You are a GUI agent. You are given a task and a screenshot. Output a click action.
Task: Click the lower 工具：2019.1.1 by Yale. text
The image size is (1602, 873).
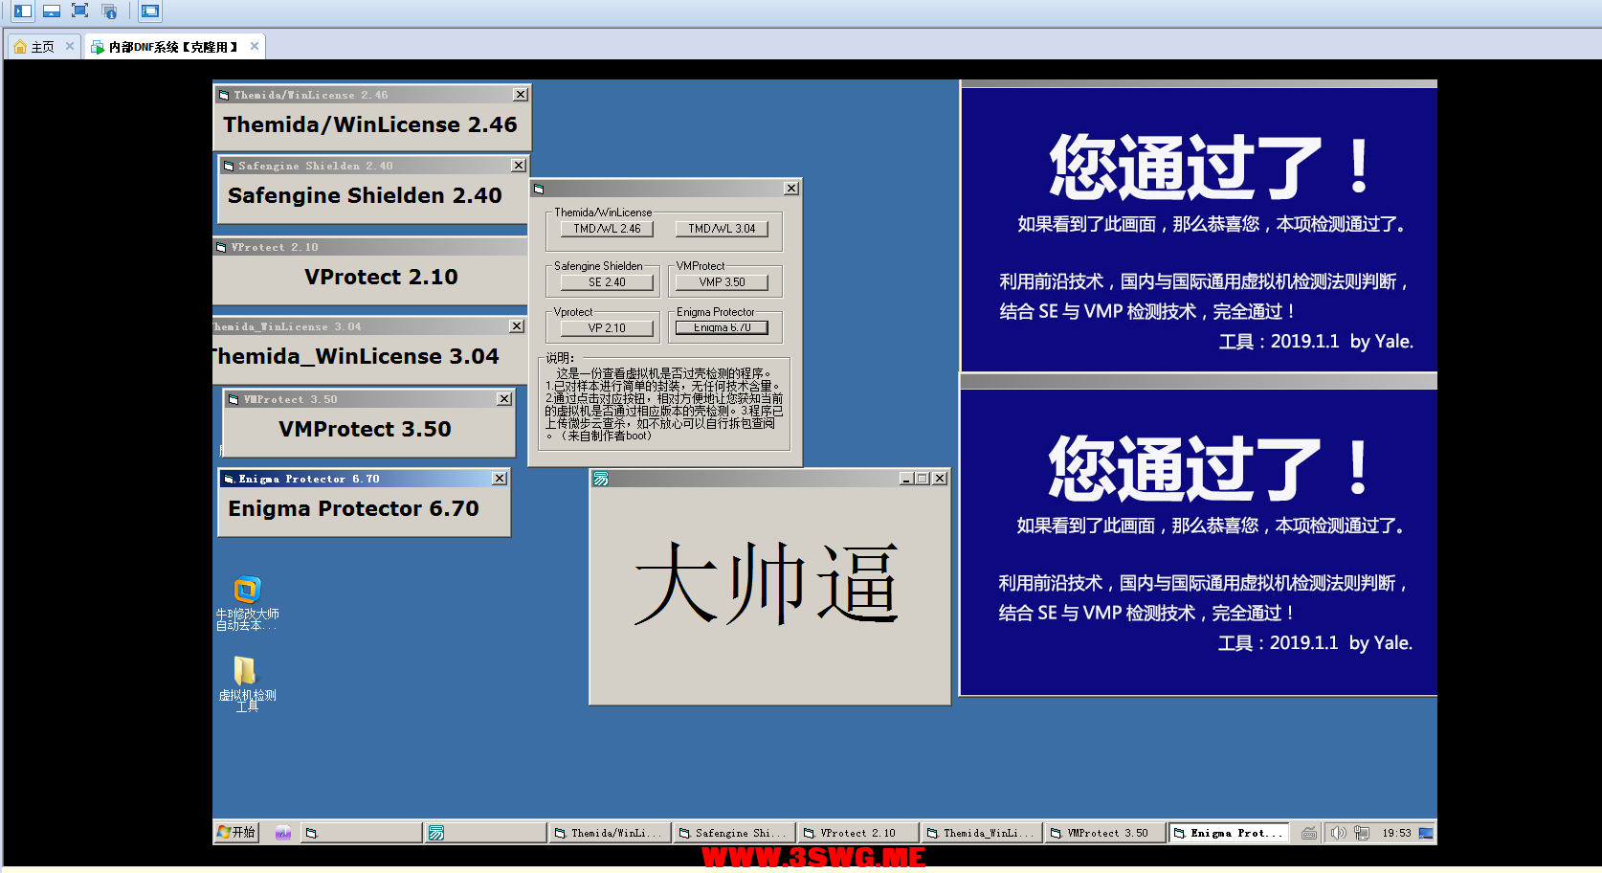coord(1315,643)
